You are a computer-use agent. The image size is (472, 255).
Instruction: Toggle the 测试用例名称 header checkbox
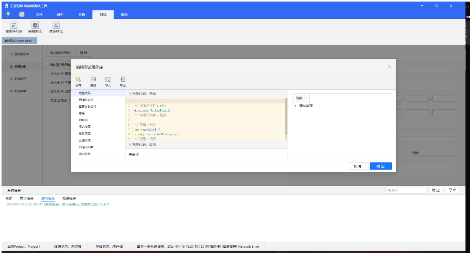47,65
